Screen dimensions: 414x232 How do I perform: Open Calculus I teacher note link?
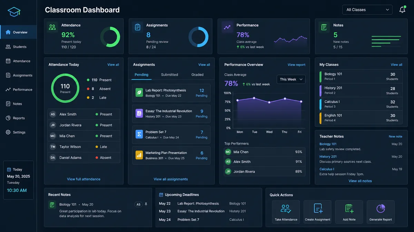[327, 169]
